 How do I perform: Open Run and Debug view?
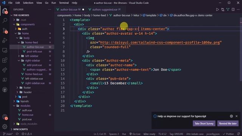(5, 40)
